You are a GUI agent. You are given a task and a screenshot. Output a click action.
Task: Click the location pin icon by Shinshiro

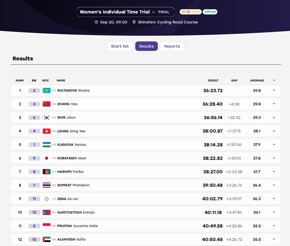134,22
